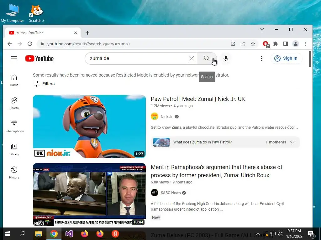Open the Chrome profile avatar
The height and width of the screenshot is (240, 321).
pos(296,44)
